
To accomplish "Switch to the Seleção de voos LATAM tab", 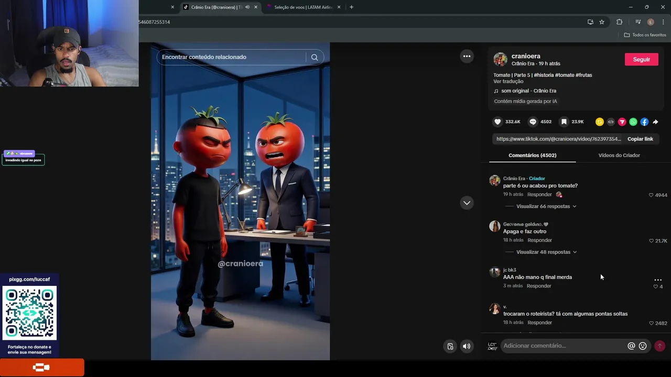I will point(304,7).
